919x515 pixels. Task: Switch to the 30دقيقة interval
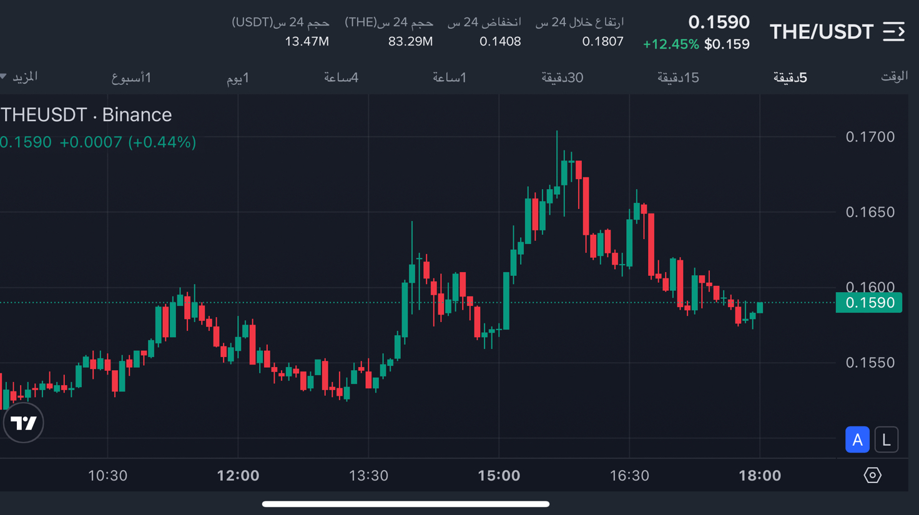point(562,77)
